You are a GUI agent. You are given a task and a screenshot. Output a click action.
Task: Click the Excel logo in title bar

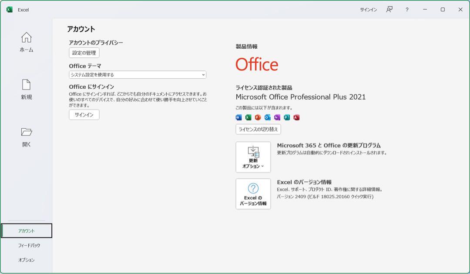[9, 10]
